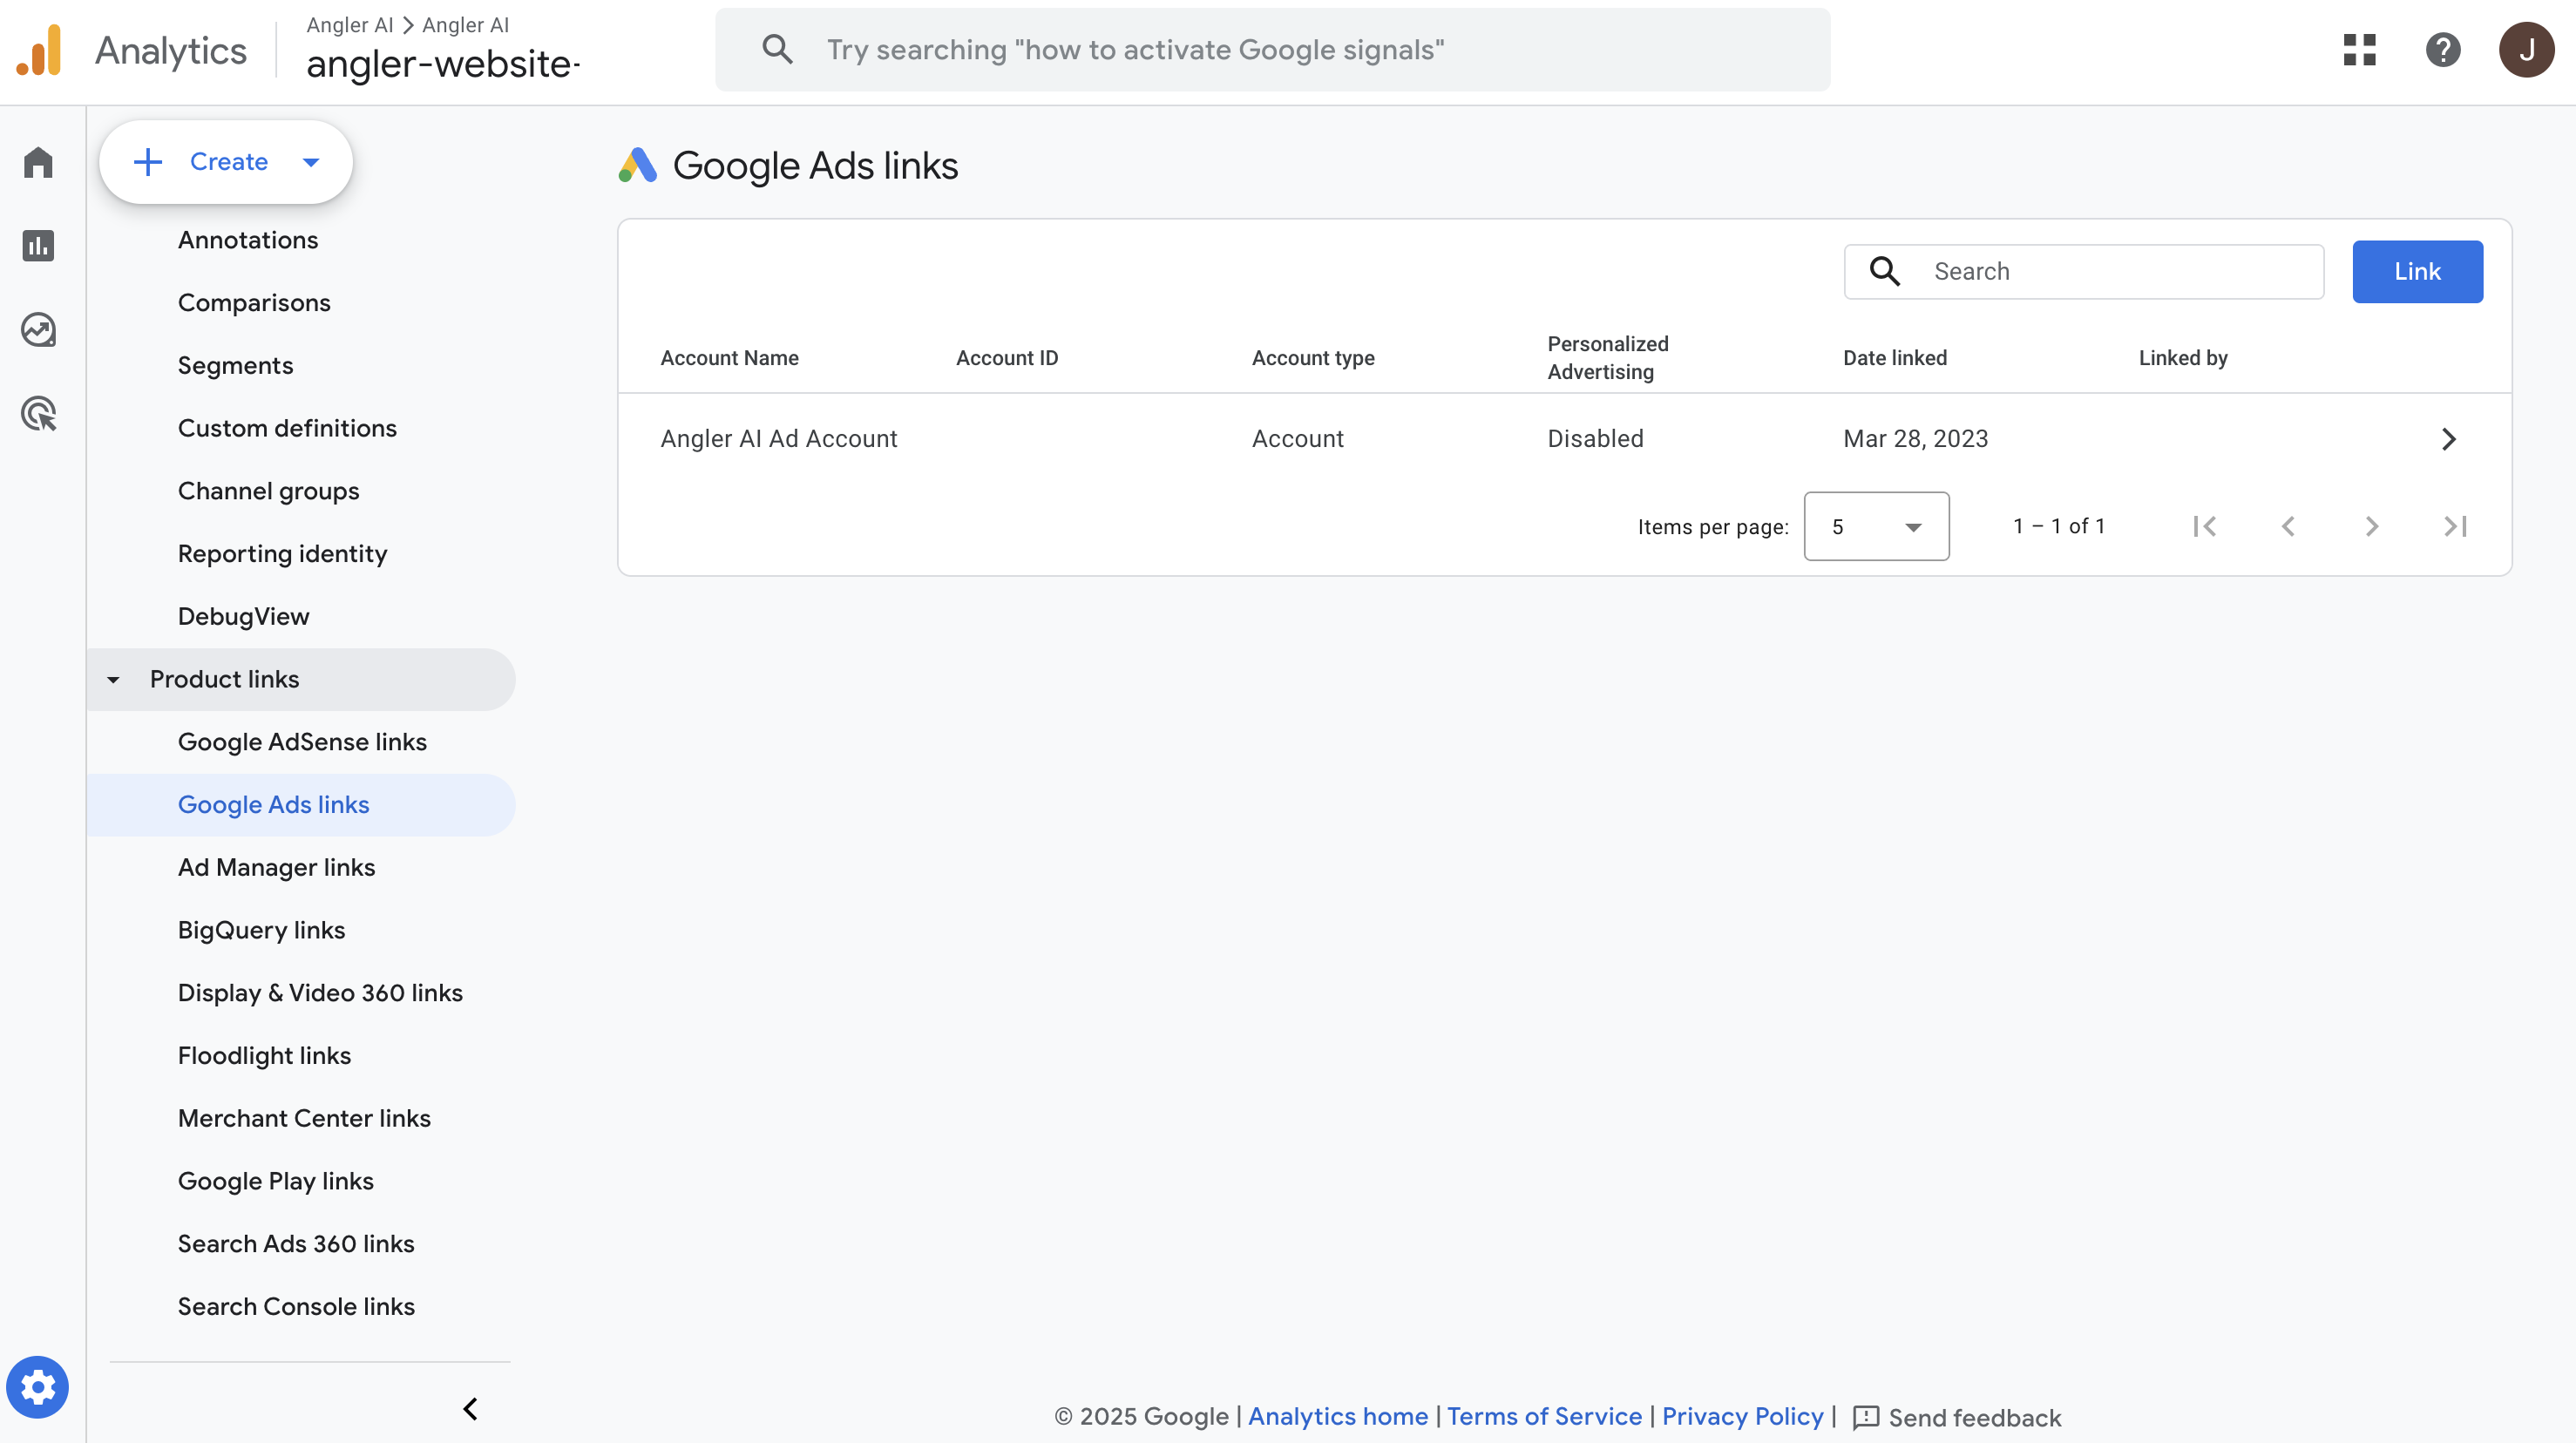Click the Analytics logo
The width and height of the screenshot is (2576, 1443).
pos(39,50)
